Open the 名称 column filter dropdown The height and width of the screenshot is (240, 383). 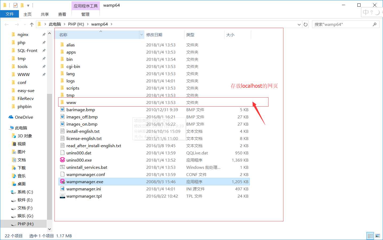click(142, 35)
